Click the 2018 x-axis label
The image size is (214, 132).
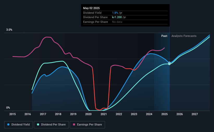coord(58,114)
